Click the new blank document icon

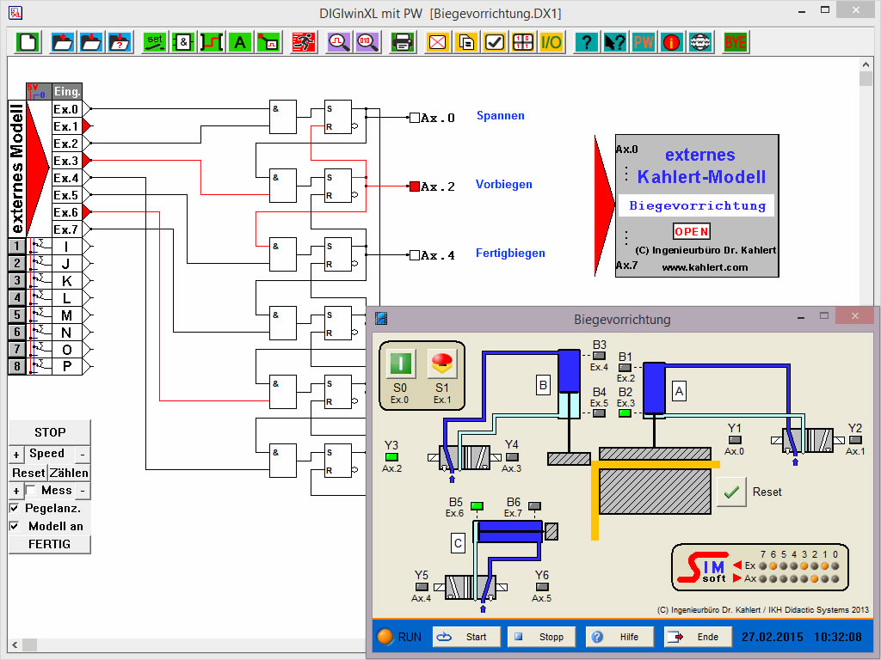[x=28, y=41]
